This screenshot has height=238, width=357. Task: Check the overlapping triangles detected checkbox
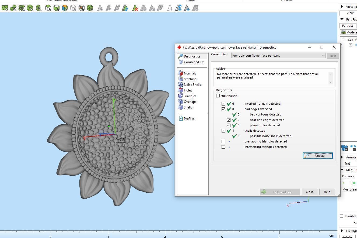coord(223,141)
